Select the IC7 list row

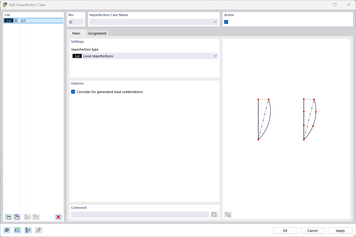(x=33, y=21)
